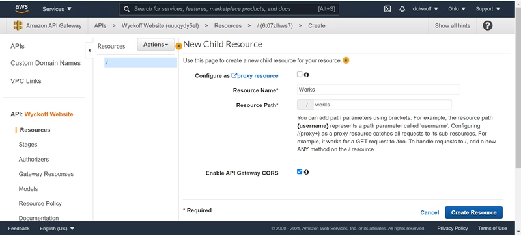Viewport: 521px width, 235px height.
Task: Select the root / resource in tree
Action: click(x=141, y=62)
